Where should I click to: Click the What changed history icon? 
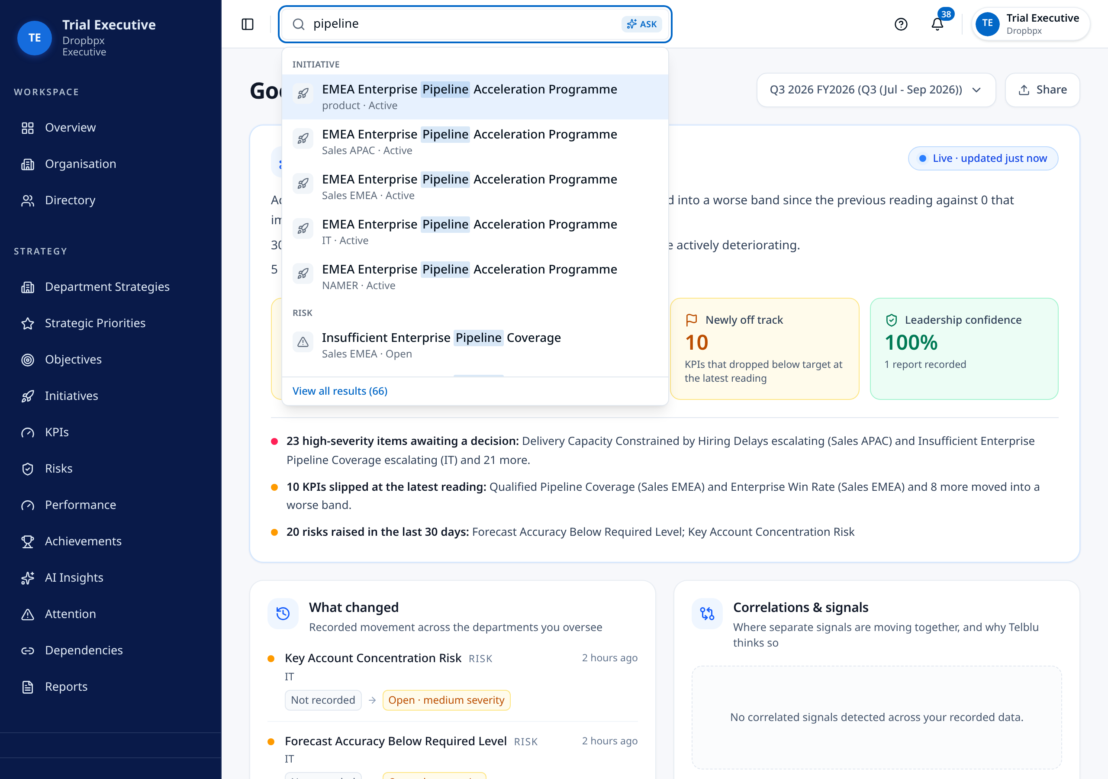coord(283,613)
